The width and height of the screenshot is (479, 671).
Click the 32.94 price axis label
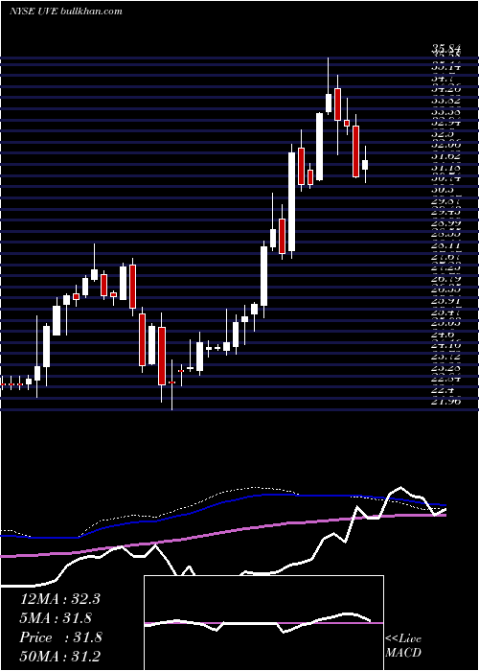(446, 123)
